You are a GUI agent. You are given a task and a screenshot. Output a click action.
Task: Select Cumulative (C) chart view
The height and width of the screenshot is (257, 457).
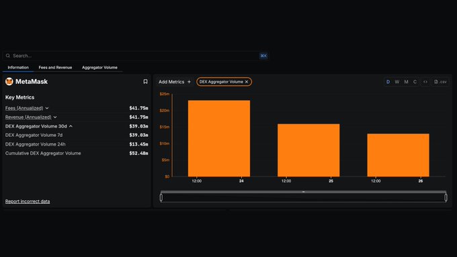415,82
